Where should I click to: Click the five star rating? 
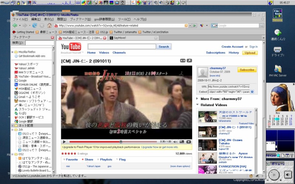[x=69, y=153]
